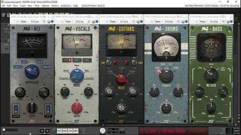Toggle the bypass checkbox of the BG-Bass plugin
Image resolution: width=241 pixels, height=135 pixels.
pos(232,22)
